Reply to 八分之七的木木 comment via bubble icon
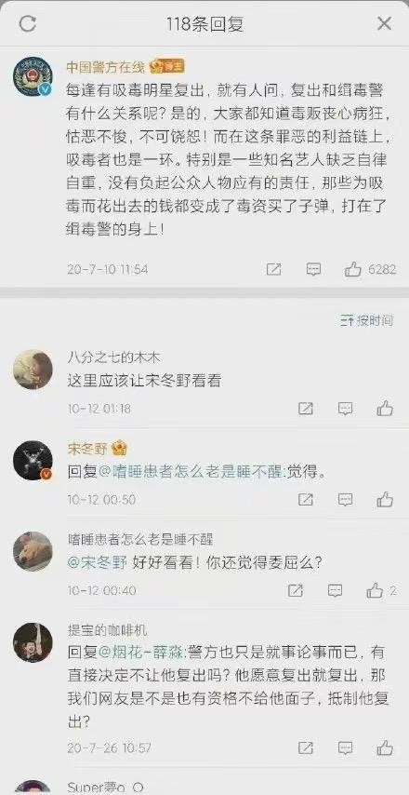Image resolution: width=409 pixels, height=795 pixels. coord(345,409)
